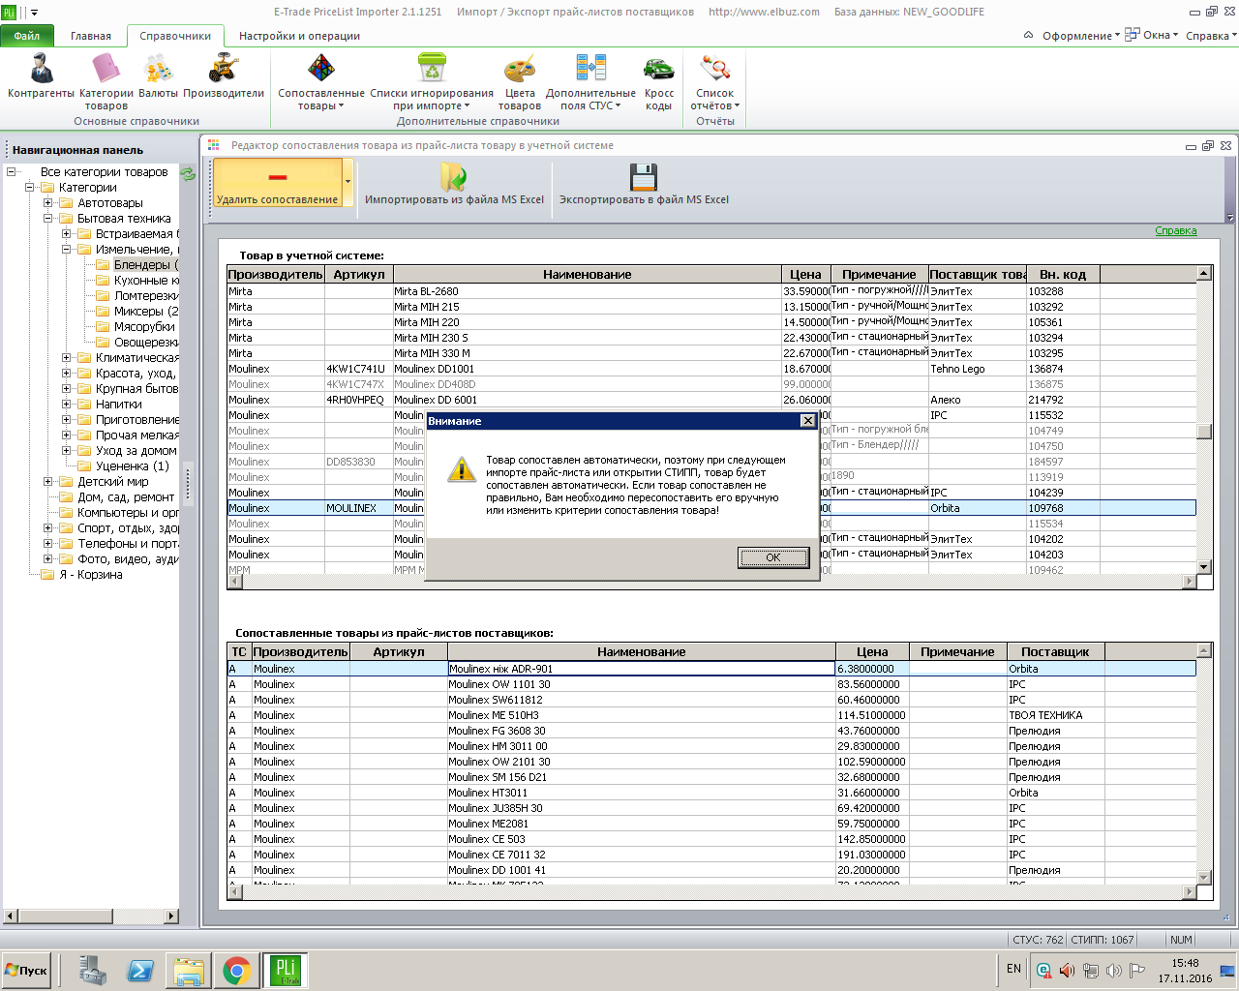The image size is (1239, 991).
Task: Open the Производители reference
Action: tap(224, 77)
